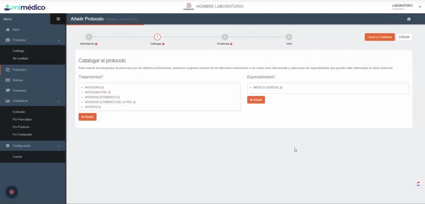Viewport: 425px width, 204px height.
Task: Go to step 1 Información circle
Action: point(89,37)
